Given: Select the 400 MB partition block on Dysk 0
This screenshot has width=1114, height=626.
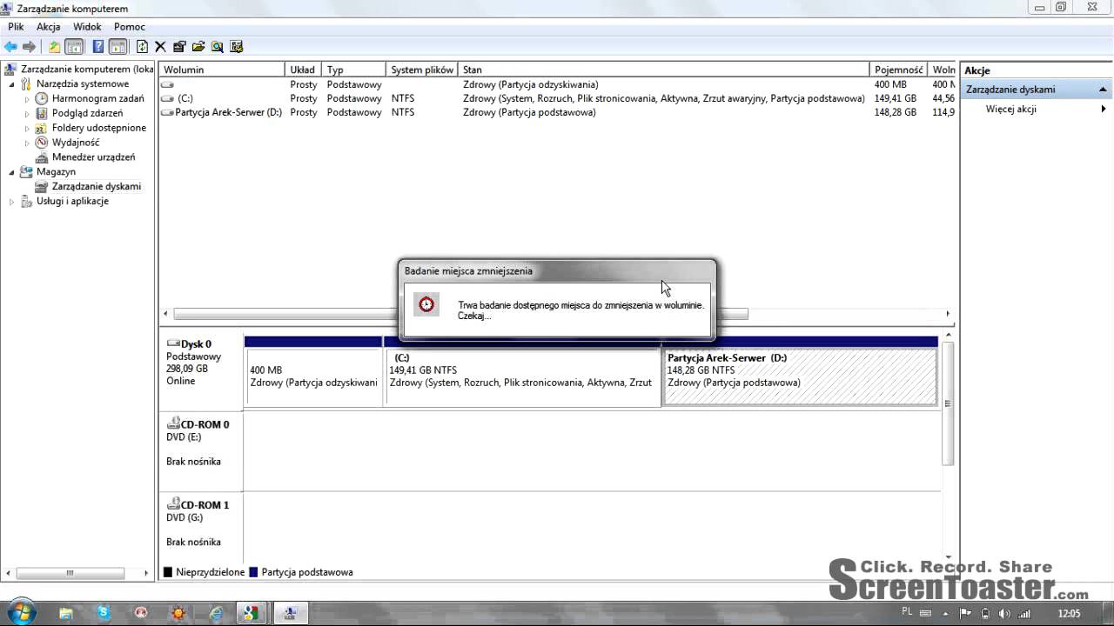Looking at the screenshot, I should pos(313,376).
